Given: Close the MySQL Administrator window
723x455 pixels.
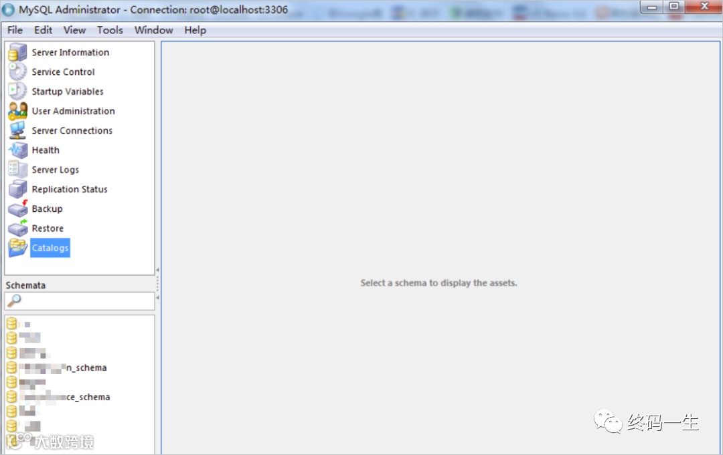Looking at the screenshot, I should [704, 7].
